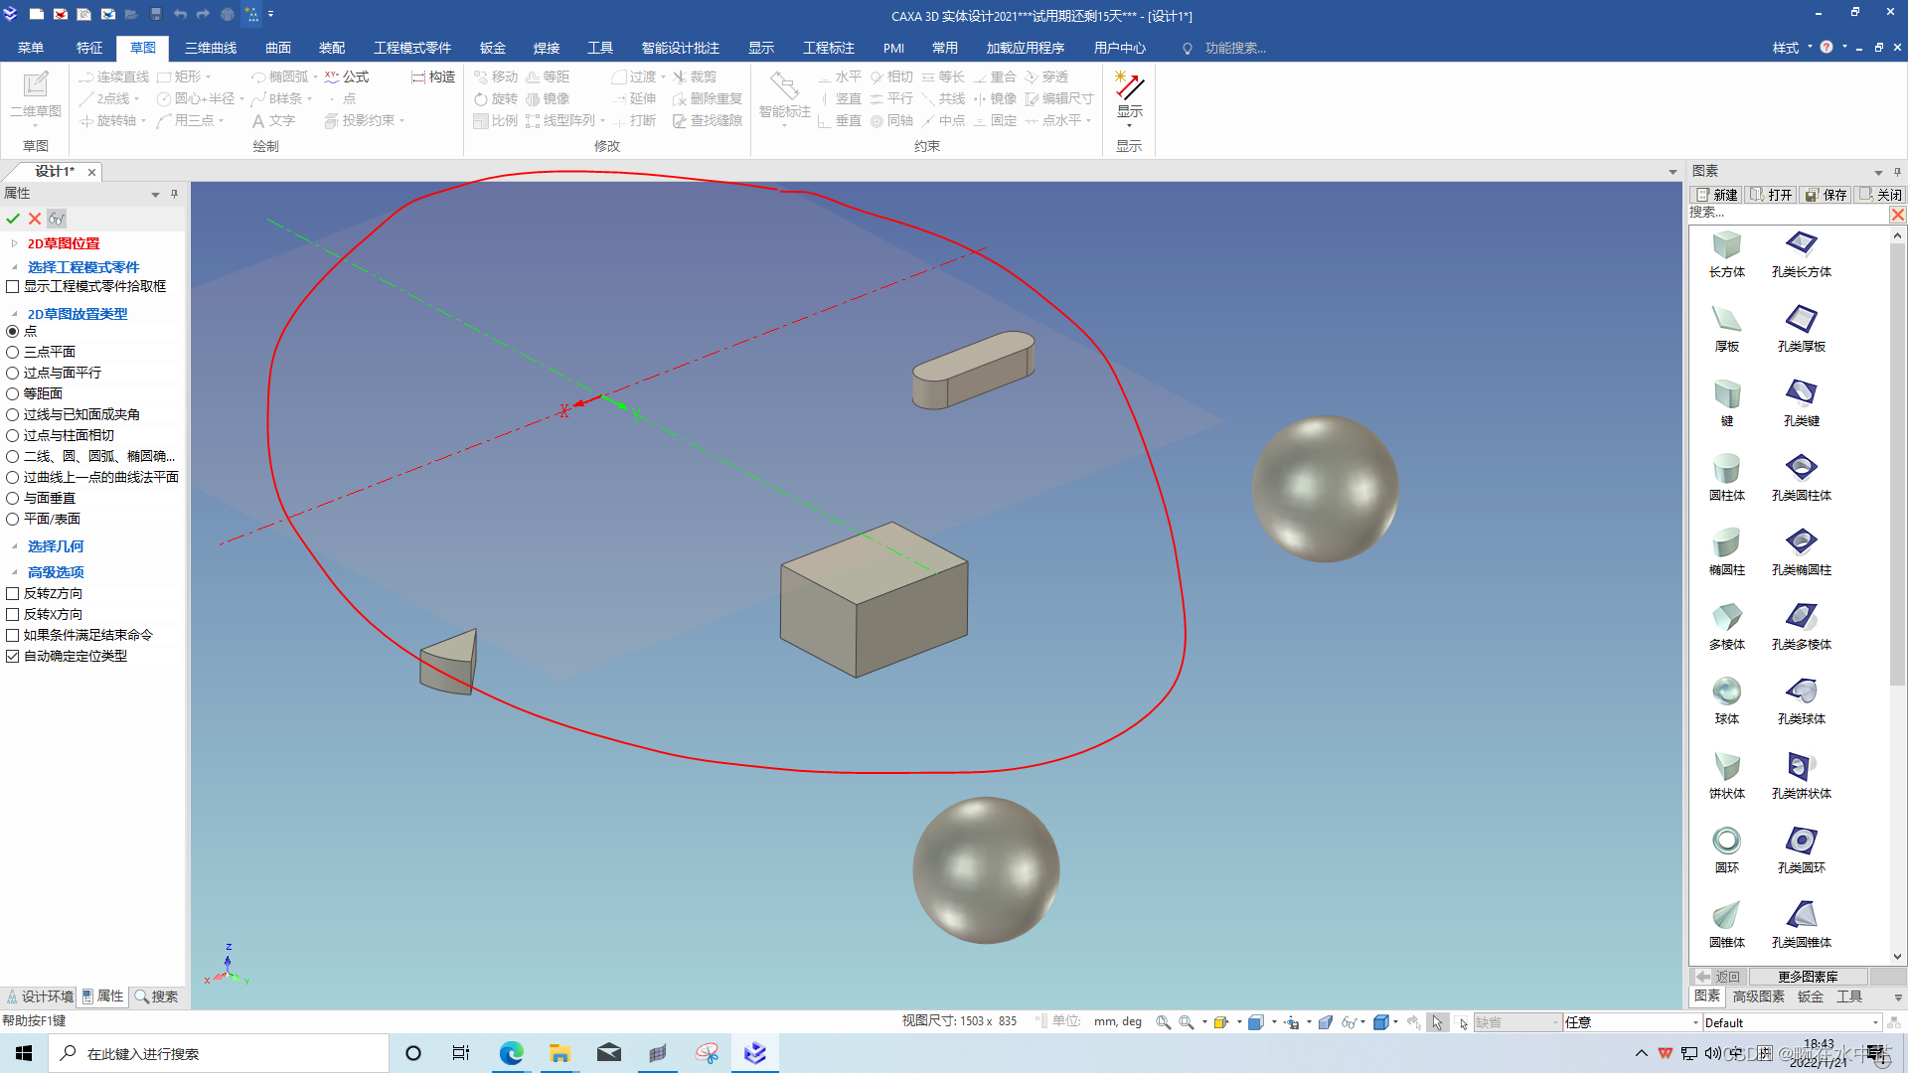Select the 长方体 box shape icon
Image resolution: width=1908 pixels, height=1073 pixels.
click(1726, 245)
